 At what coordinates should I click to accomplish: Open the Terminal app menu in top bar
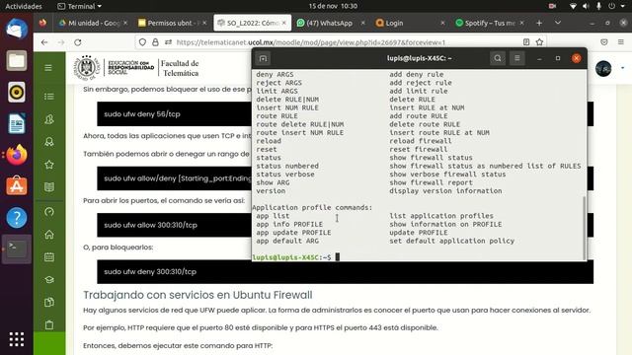point(79,6)
